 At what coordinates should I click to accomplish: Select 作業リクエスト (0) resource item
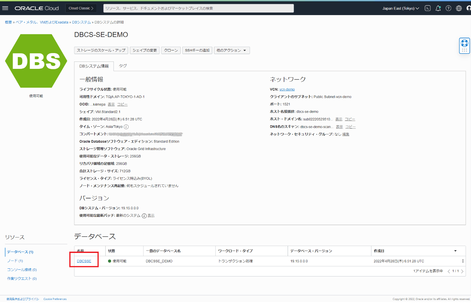(22, 278)
